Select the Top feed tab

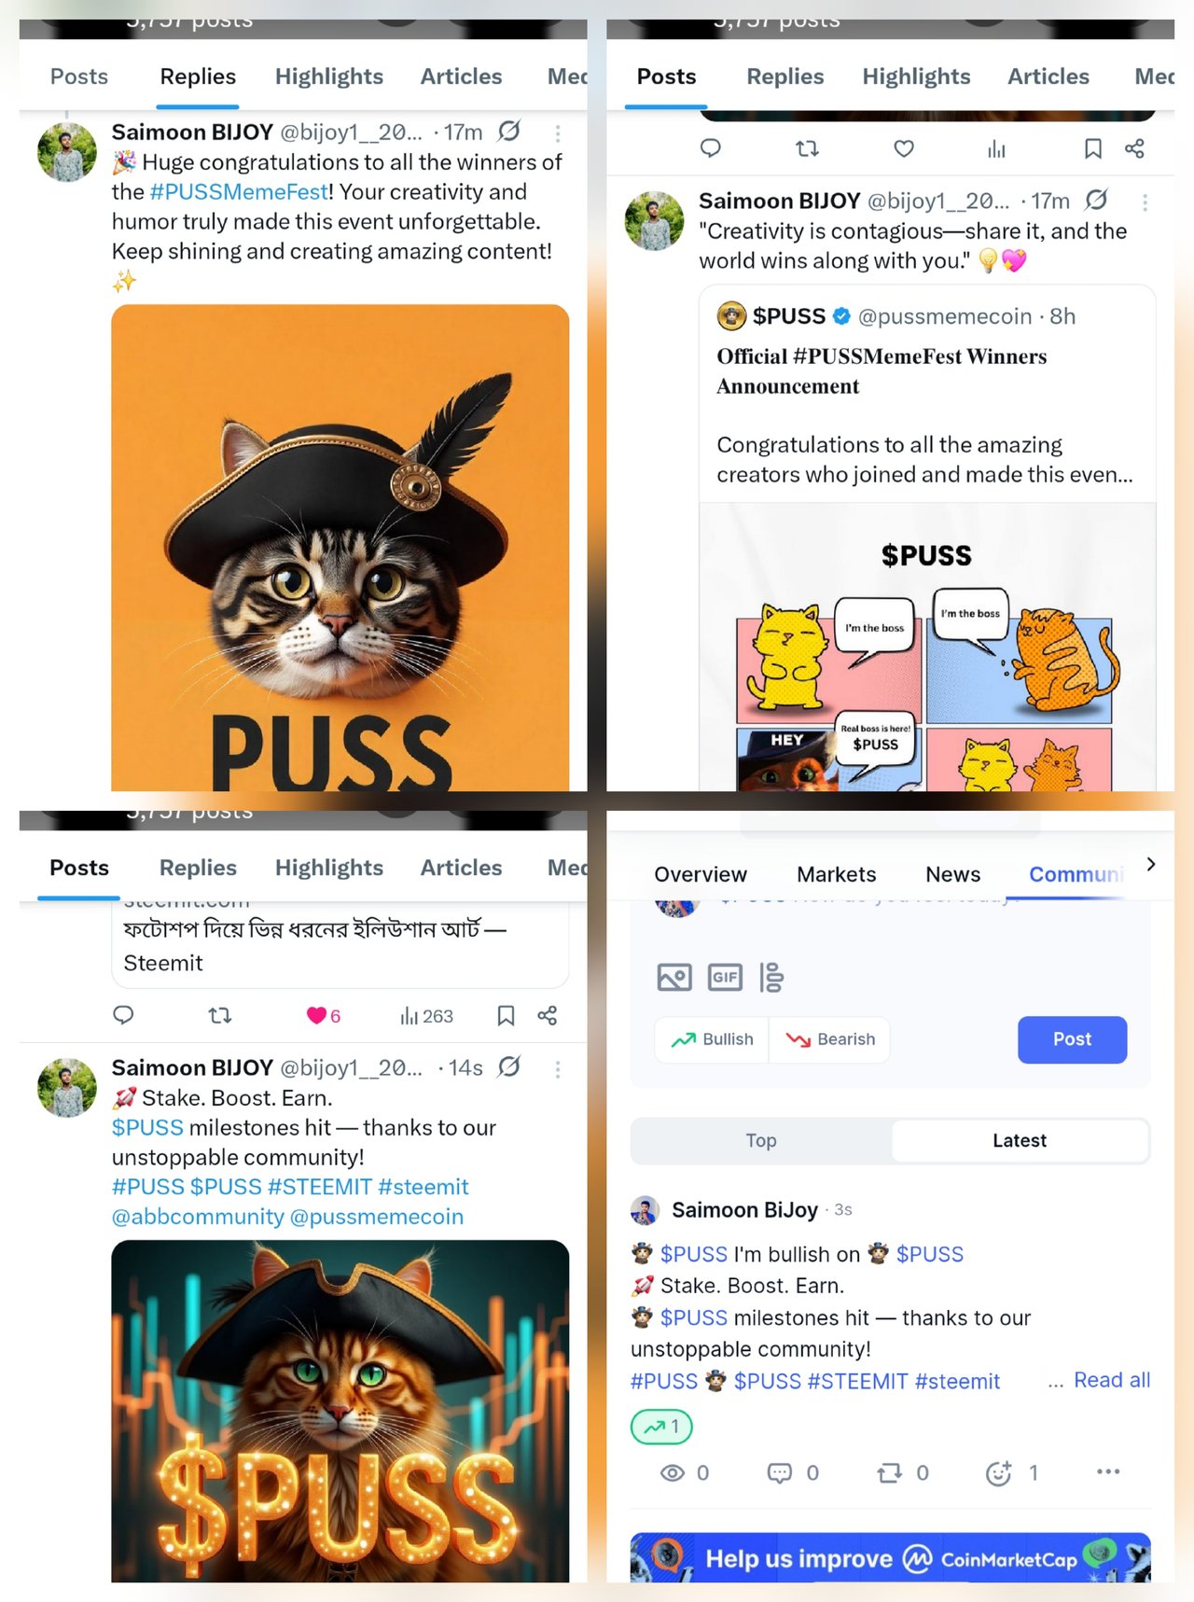(761, 1140)
